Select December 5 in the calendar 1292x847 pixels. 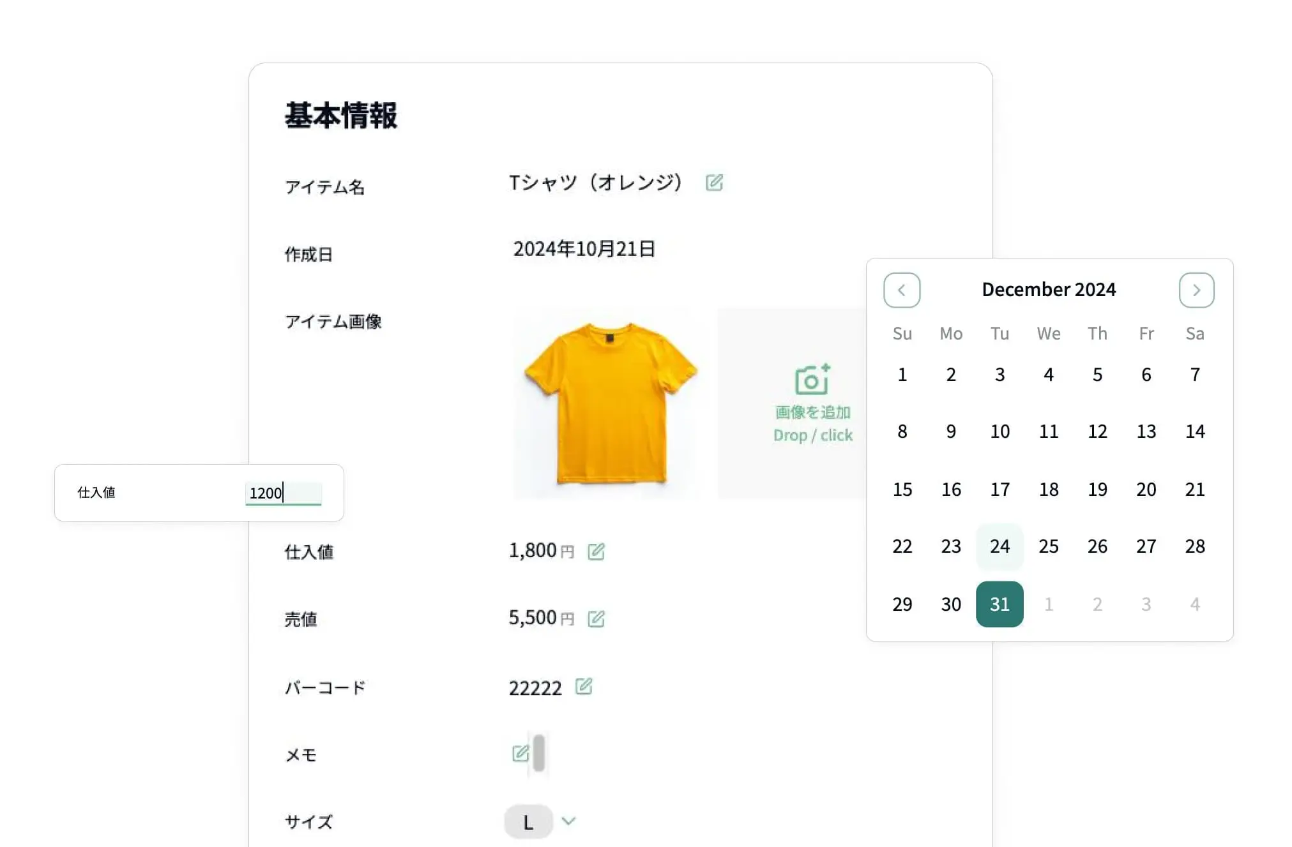1097,375
